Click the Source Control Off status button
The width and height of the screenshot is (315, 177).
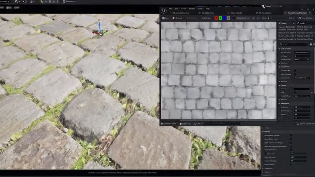pos(305,124)
